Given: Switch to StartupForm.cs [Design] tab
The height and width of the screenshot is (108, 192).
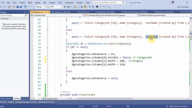Looking at the screenshot, I should (x=164, y=12).
